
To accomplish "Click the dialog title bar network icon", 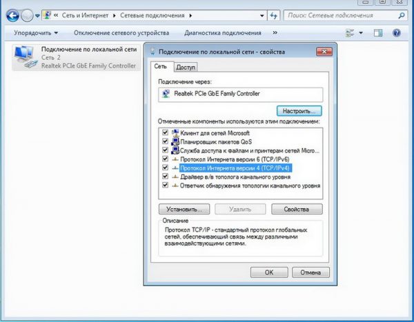I will [x=152, y=51].
